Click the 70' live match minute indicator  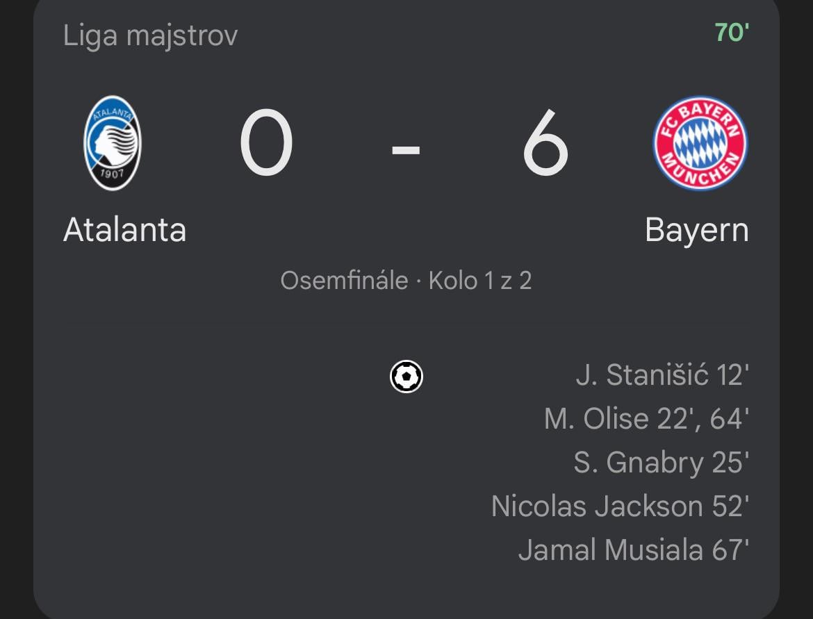tap(732, 33)
